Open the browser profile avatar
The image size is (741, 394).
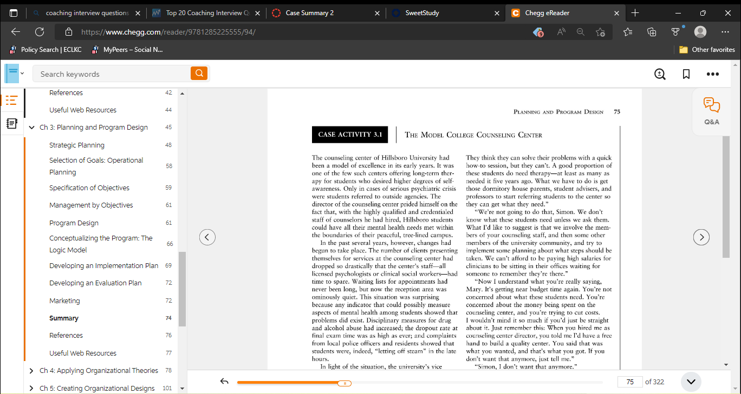point(700,32)
